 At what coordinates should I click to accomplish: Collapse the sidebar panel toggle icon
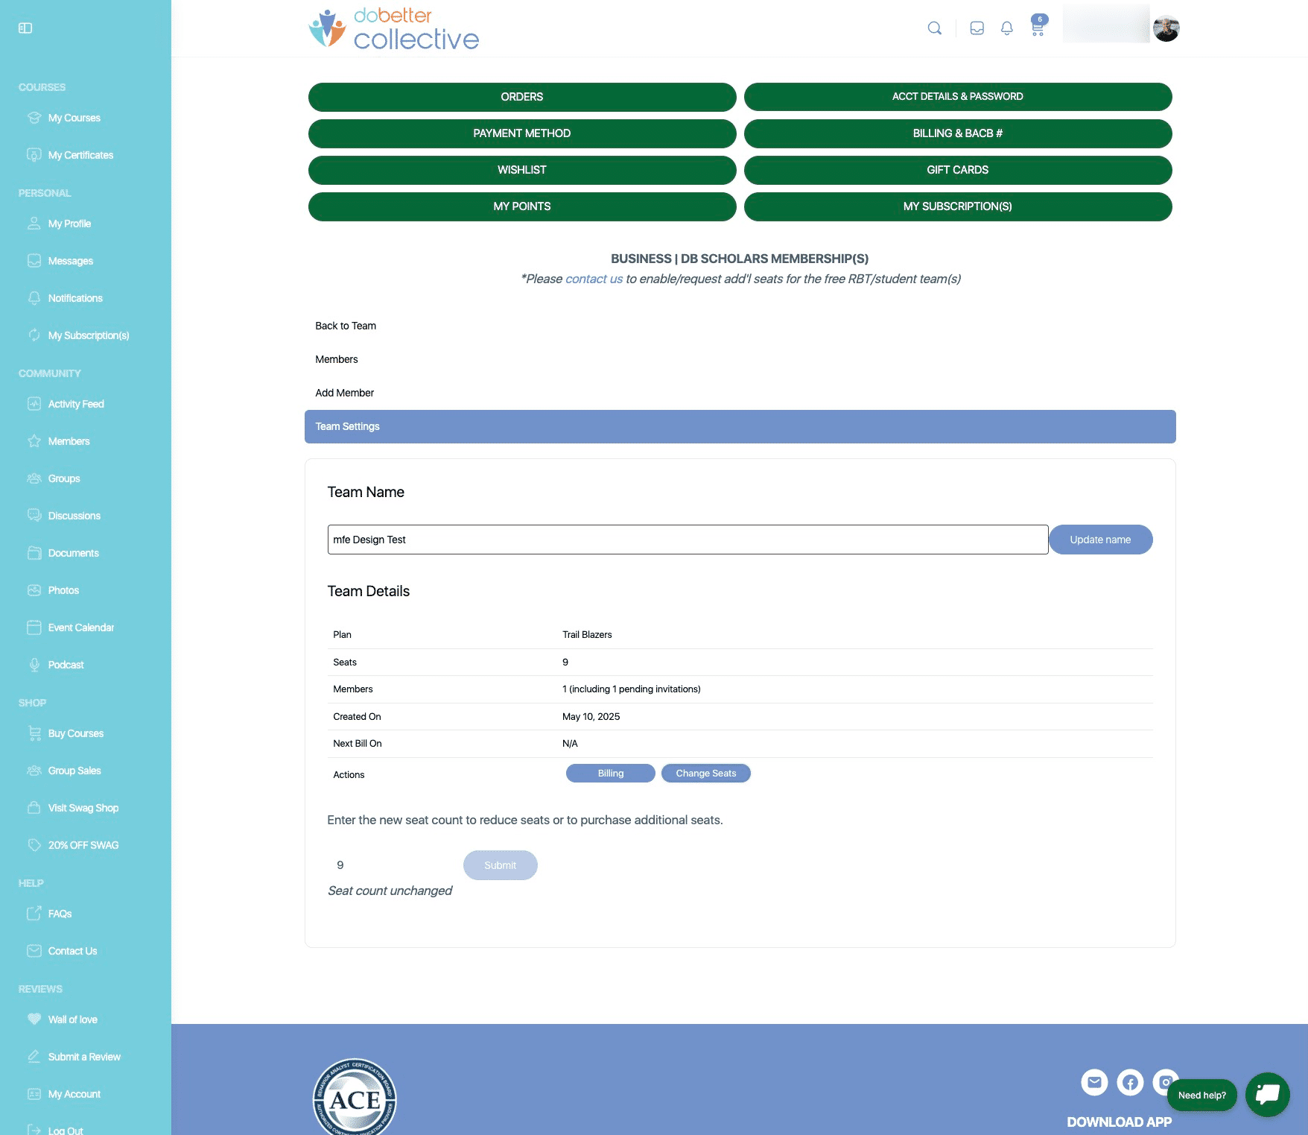click(25, 28)
